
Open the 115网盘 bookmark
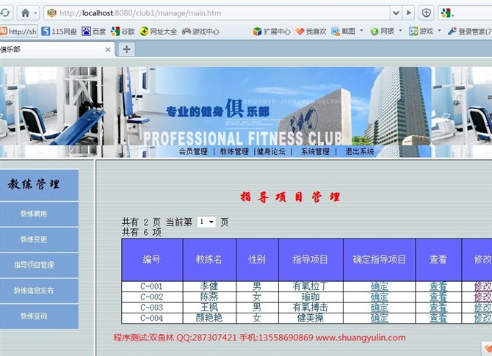tap(59, 32)
